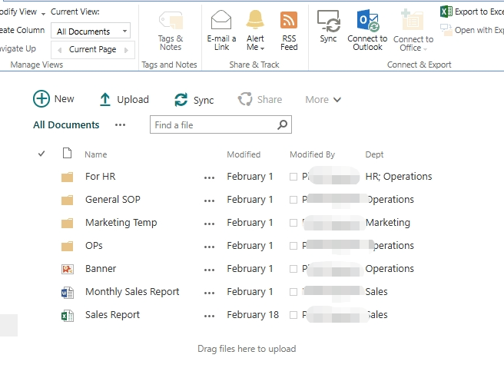Click the Sync arrows icon next to Upload
The image size is (504, 368).
pyautogui.click(x=181, y=100)
